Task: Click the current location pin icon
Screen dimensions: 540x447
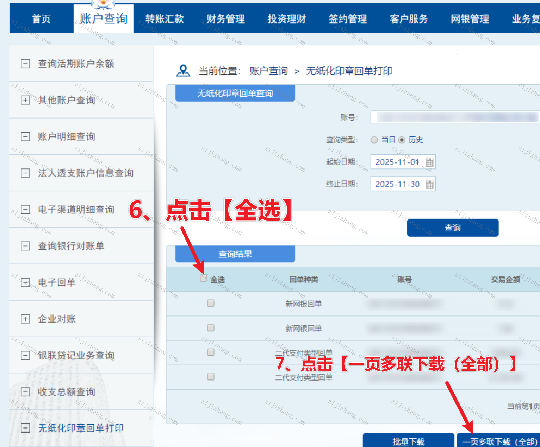Action: pos(183,71)
